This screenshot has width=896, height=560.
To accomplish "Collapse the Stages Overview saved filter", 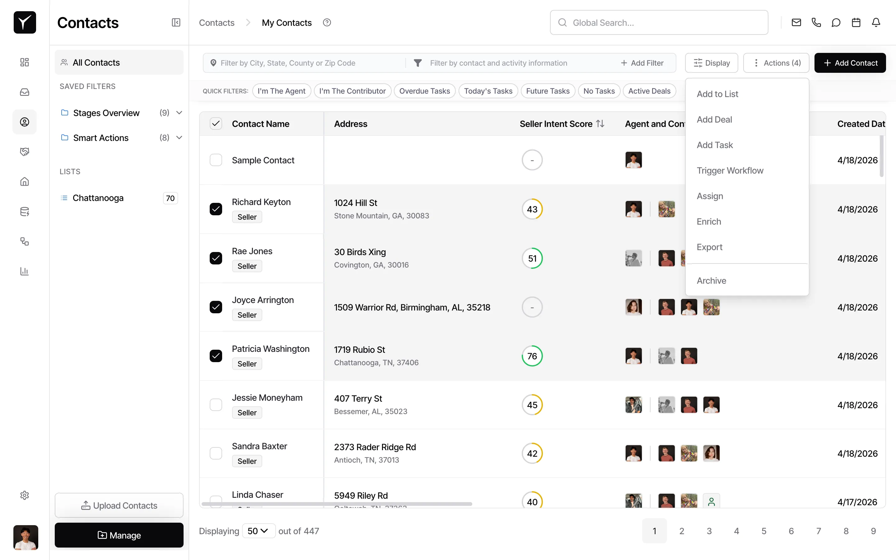I will pos(180,113).
